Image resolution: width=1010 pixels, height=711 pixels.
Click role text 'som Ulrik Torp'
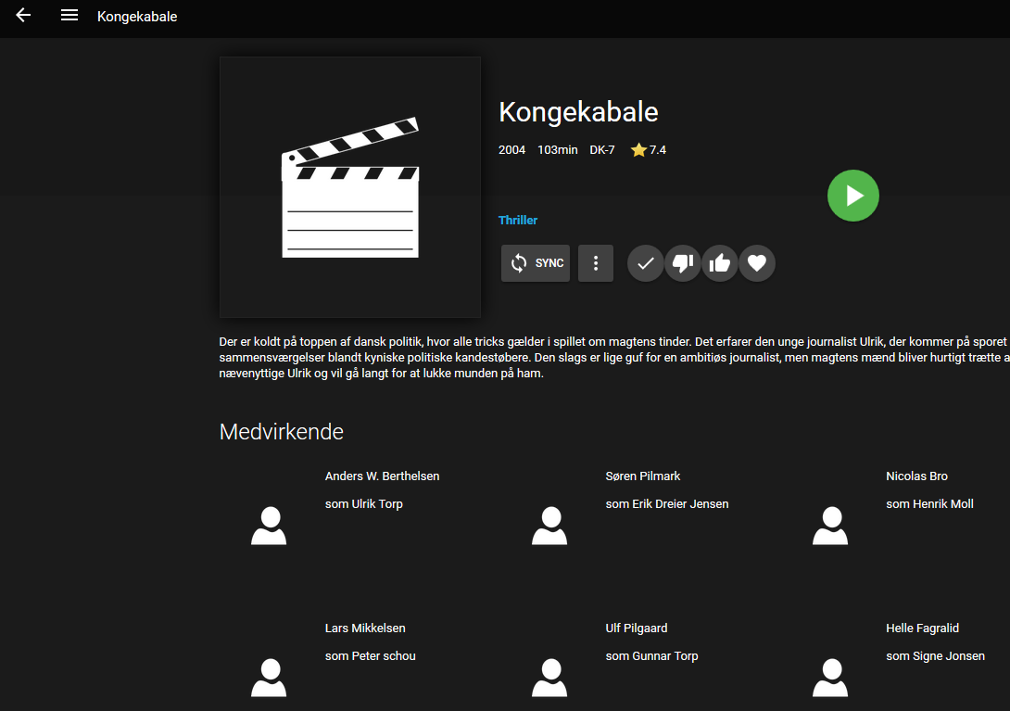click(364, 504)
